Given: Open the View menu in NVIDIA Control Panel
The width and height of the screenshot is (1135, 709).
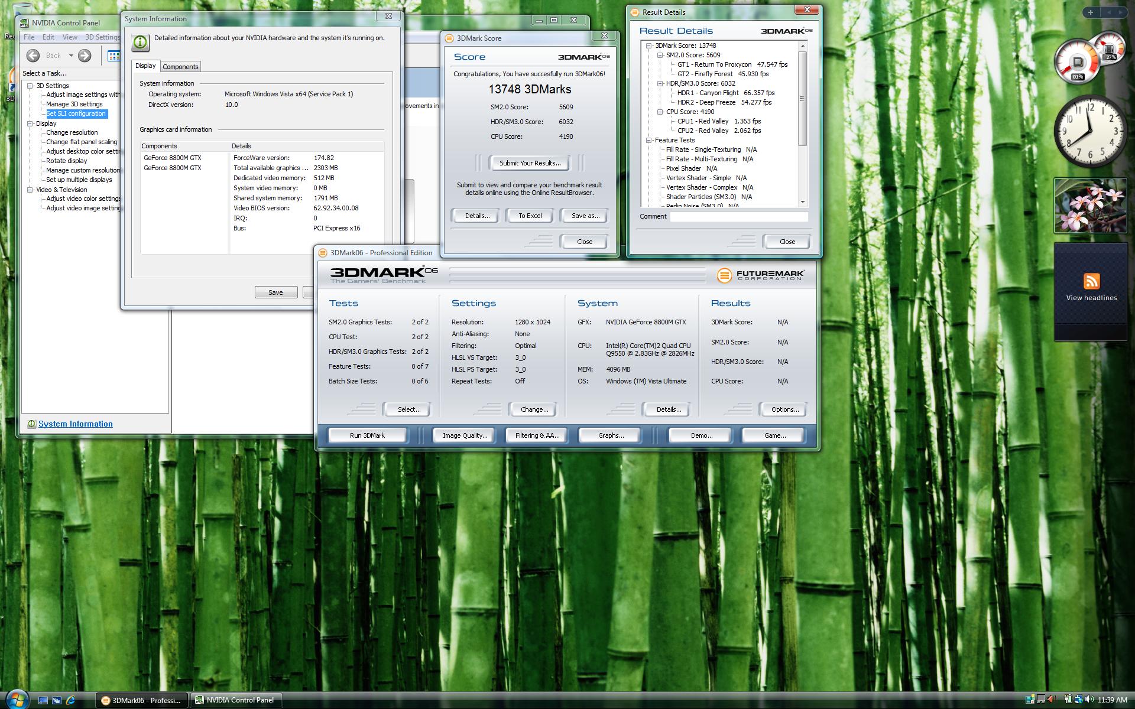Looking at the screenshot, I should point(70,37).
